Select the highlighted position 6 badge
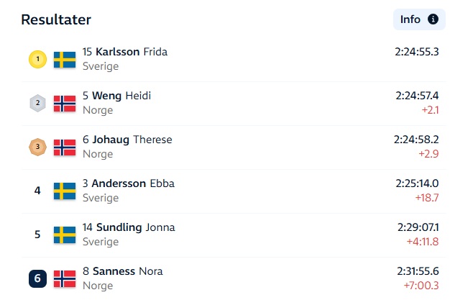The width and height of the screenshot is (450, 300). [37, 278]
